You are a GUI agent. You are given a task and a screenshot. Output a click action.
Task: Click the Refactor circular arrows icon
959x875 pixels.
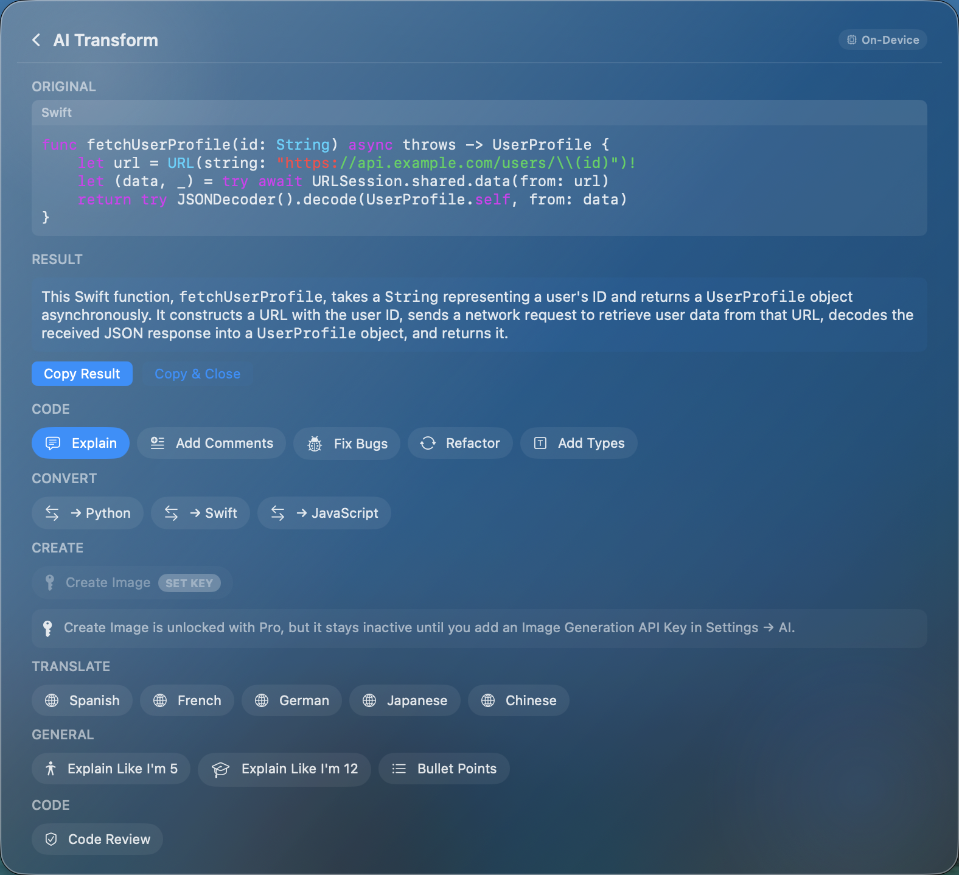[x=428, y=443]
